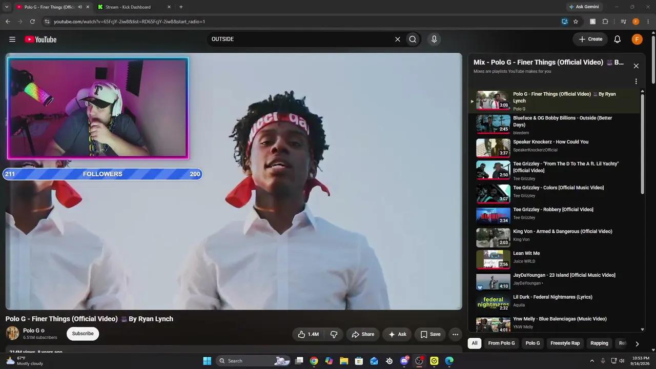
Task: Open File Explorer from taskbar
Action: 344,361
